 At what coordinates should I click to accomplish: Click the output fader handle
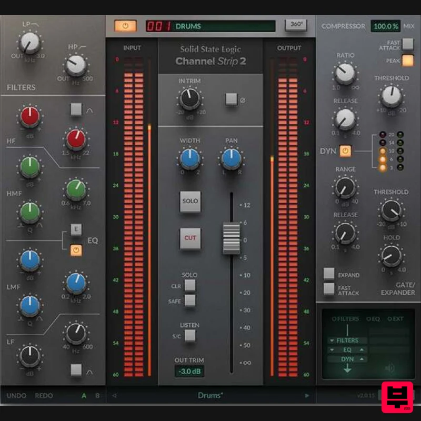point(232,238)
